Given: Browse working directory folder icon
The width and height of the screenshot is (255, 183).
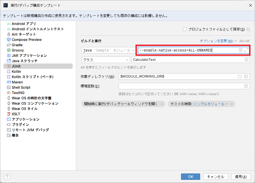Looking at the screenshot, I should [240, 76].
